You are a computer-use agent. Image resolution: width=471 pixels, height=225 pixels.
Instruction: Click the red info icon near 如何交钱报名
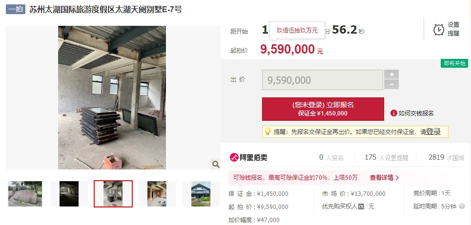[x=393, y=113]
